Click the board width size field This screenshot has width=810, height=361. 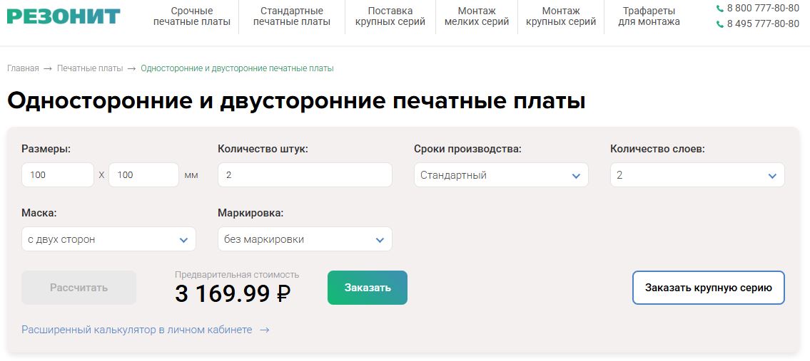pyautogui.click(x=58, y=175)
